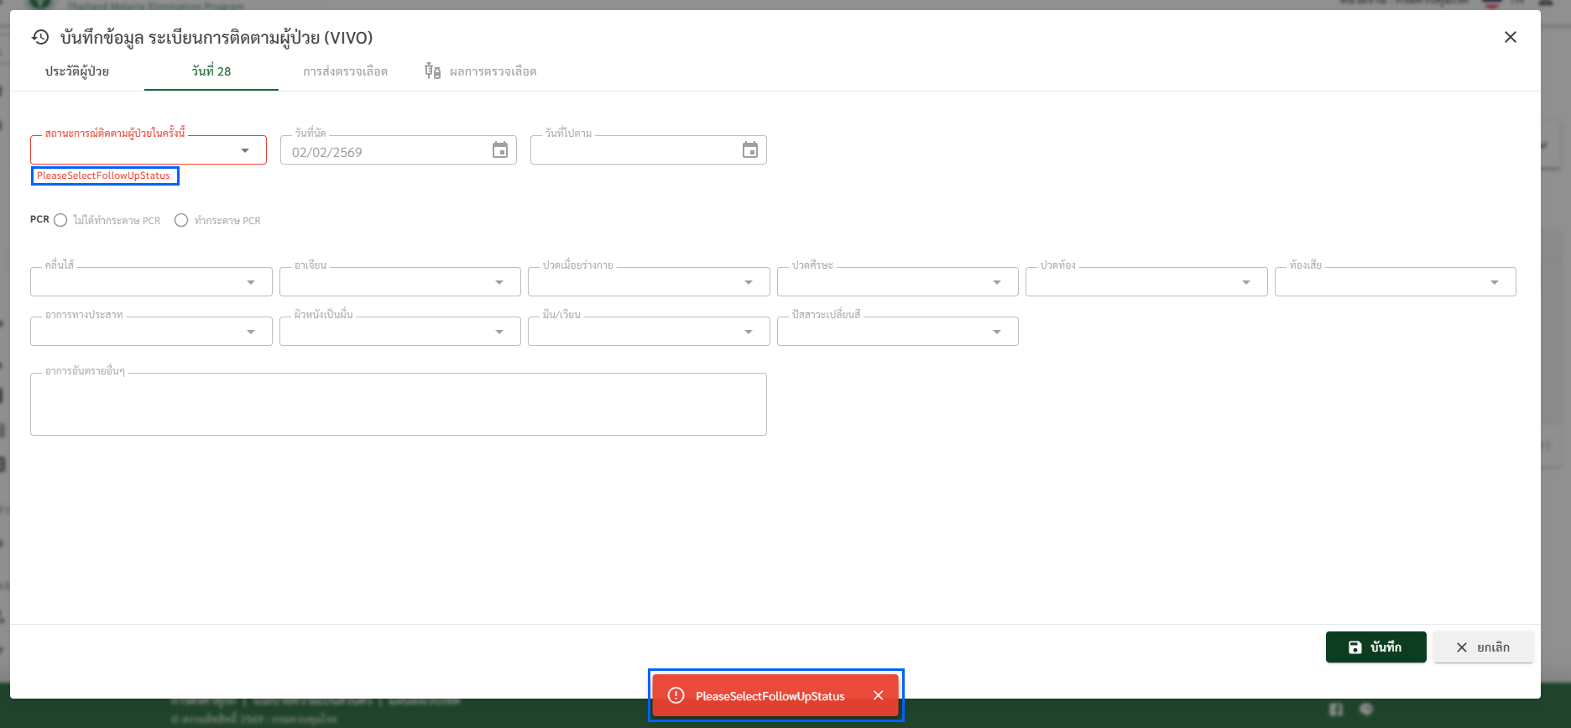
Task: Click the history clock icon in dialog title
Action: [x=40, y=37]
